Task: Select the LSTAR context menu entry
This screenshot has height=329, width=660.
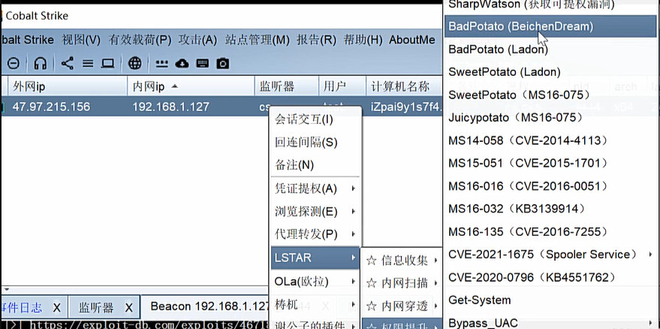Action: click(x=316, y=258)
